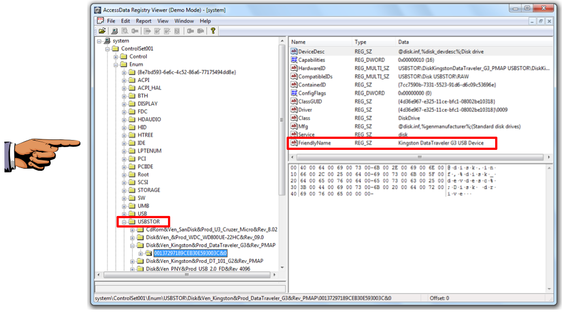Select the HDAUDIO key in tree
Viewport: 564px width, 313px height.
tap(148, 120)
